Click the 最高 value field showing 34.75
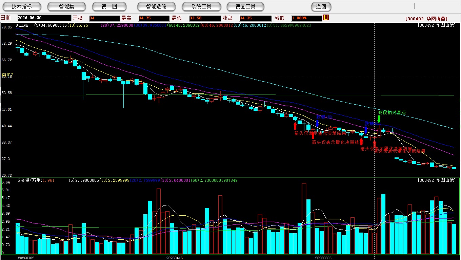Image resolution: width=461 pixels, height=260 pixels. [154, 18]
